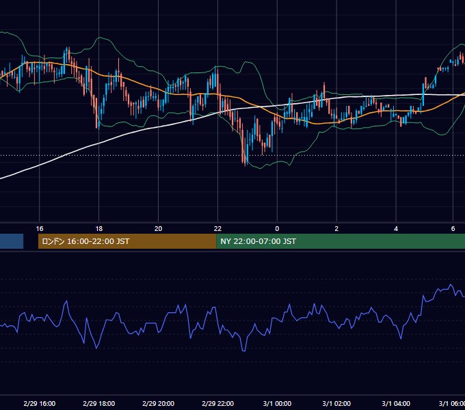Click the time axis label 4

[396, 229]
